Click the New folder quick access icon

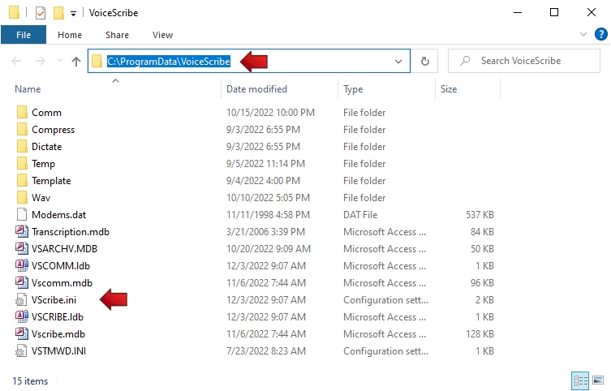(58, 13)
